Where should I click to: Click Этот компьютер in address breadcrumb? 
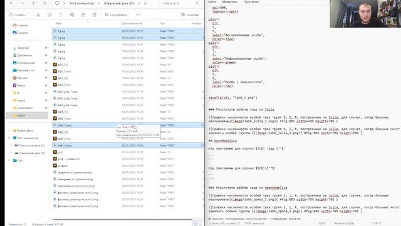[81, 3]
